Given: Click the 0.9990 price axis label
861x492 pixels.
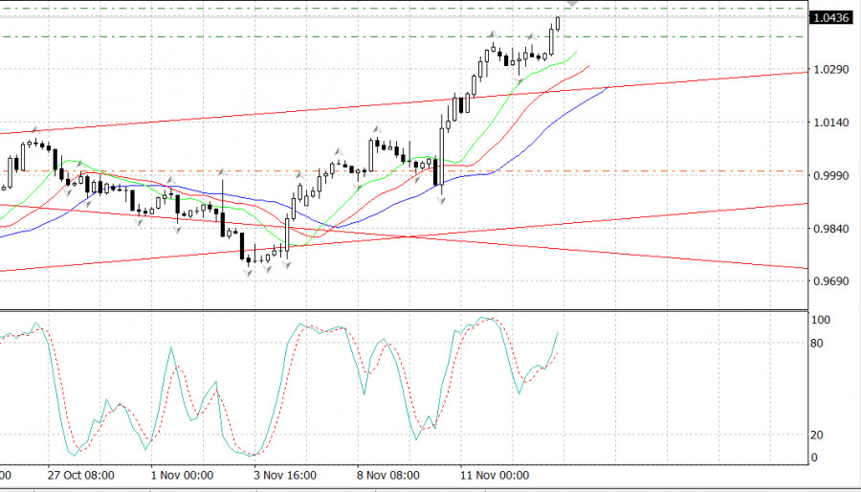Looking at the screenshot, I should 830,176.
